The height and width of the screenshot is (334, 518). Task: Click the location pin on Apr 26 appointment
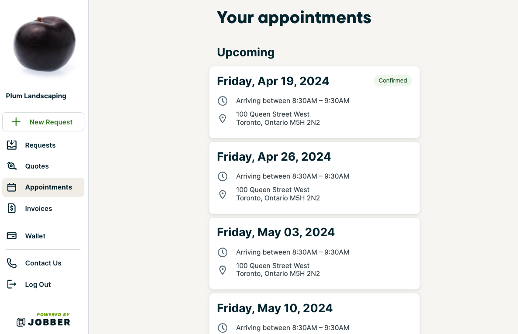[222, 194]
